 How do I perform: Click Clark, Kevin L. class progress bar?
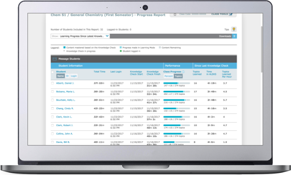click(176, 117)
